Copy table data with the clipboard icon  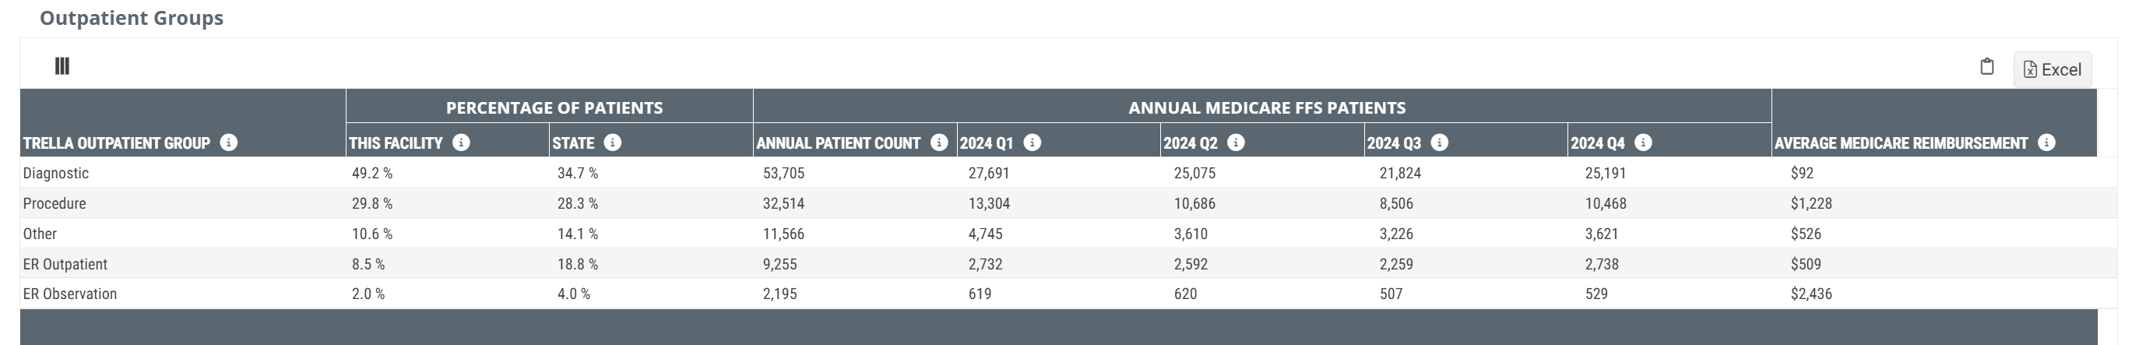point(1986,67)
